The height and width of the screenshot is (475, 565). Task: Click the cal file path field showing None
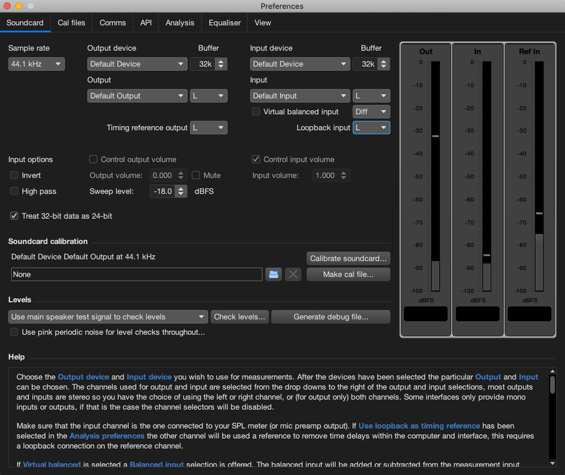point(137,274)
